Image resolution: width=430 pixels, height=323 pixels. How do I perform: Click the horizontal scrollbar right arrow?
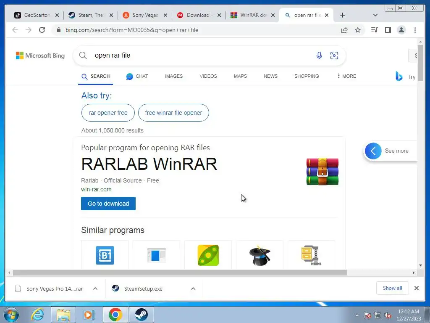tap(414, 273)
